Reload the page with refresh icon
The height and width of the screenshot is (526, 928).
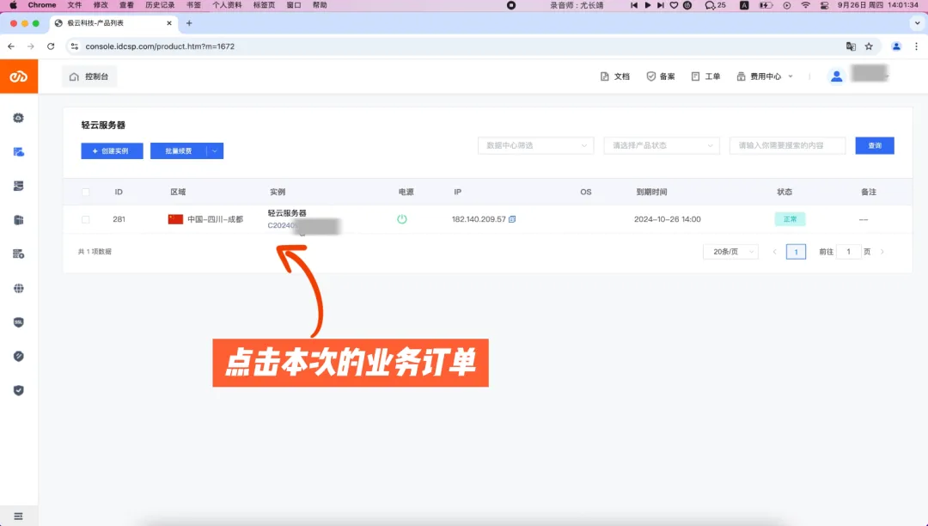51,46
